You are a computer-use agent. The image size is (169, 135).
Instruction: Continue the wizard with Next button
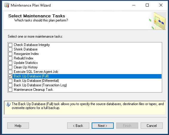(103, 126)
